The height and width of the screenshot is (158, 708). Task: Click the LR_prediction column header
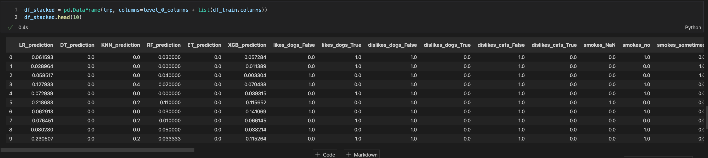36,45
